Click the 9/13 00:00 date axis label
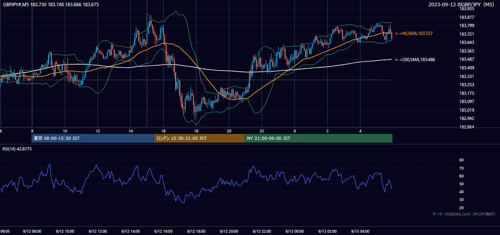The image size is (500, 235). point(295,231)
